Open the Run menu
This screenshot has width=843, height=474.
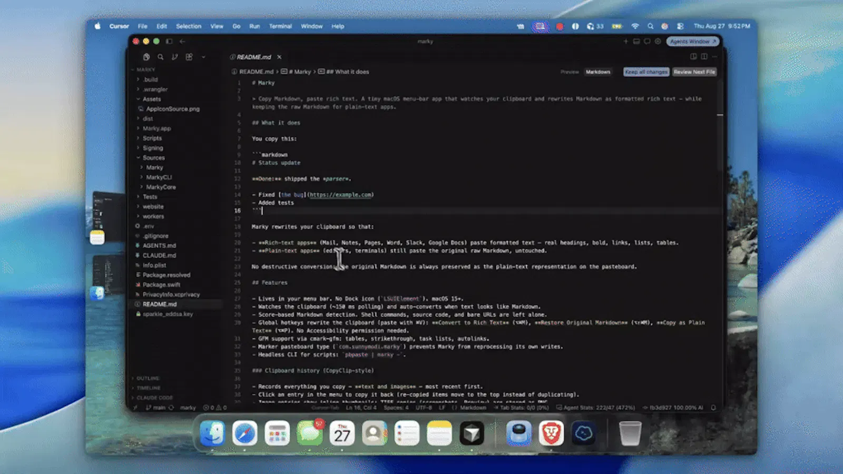tap(254, 26)
